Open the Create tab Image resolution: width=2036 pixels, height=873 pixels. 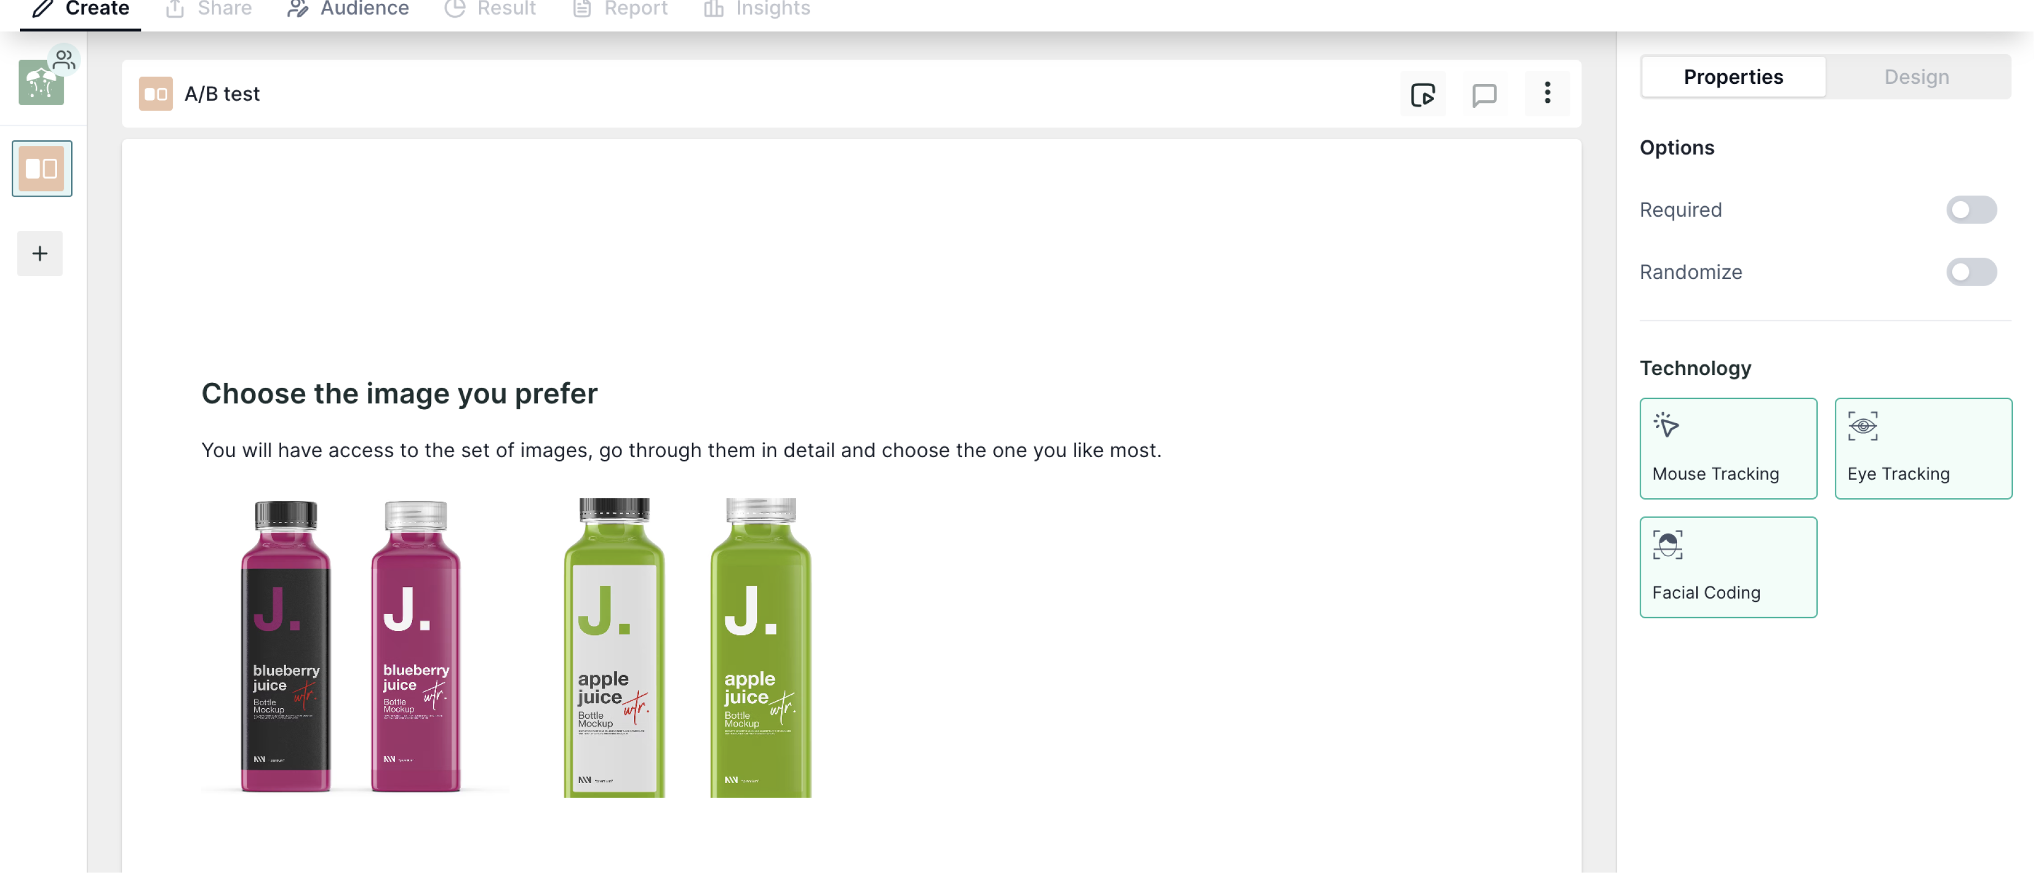tap(81, 10)
